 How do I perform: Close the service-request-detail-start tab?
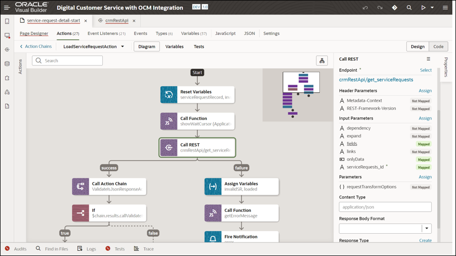(x=86, y=21)
